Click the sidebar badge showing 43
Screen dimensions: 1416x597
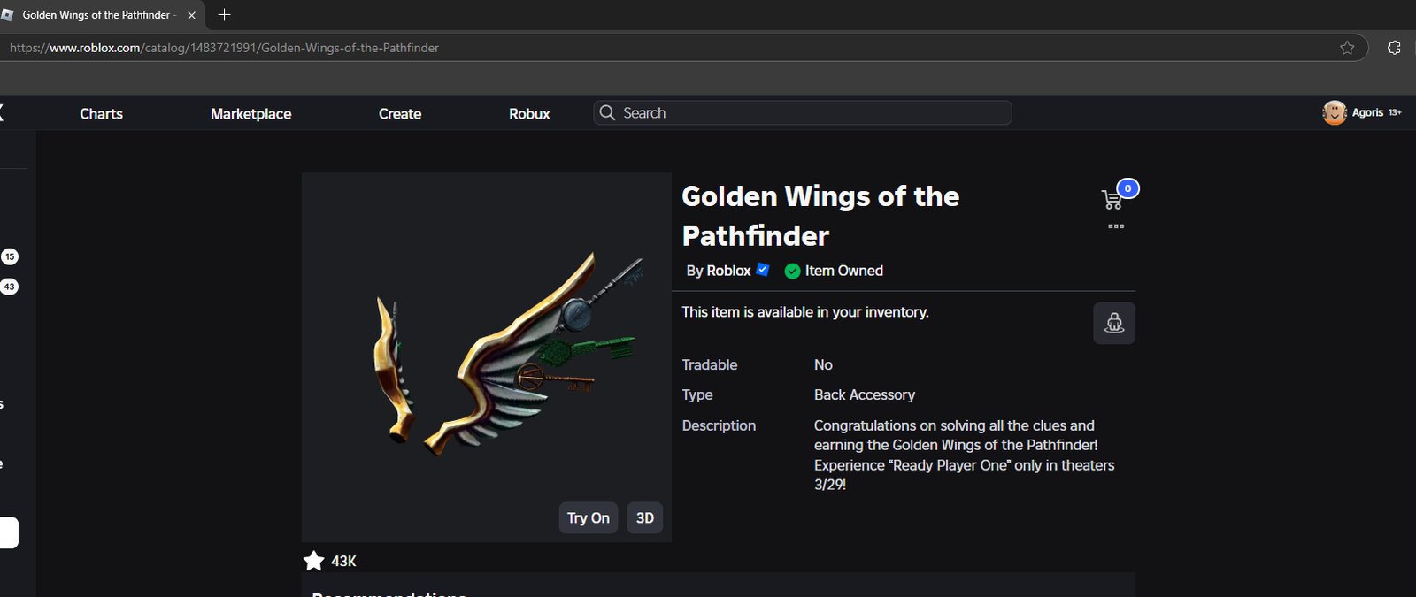click(x=10, y=287)
